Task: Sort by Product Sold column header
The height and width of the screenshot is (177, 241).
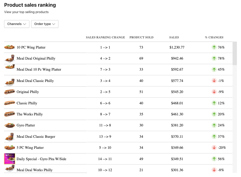Action: tap(141, 37)
